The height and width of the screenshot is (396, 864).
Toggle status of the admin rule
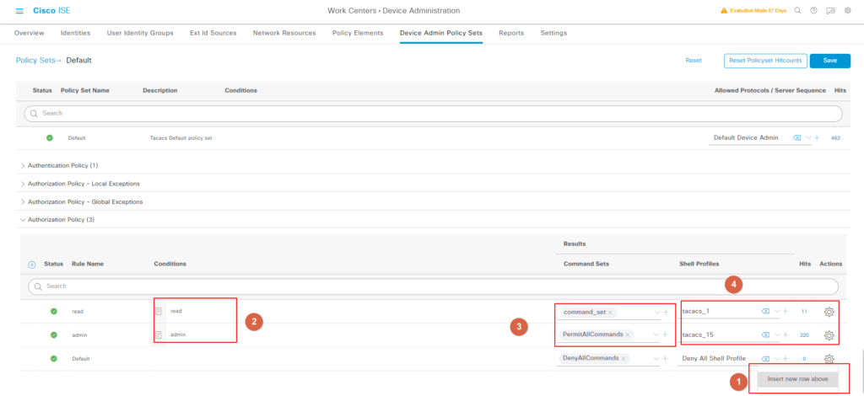[53, 334]
